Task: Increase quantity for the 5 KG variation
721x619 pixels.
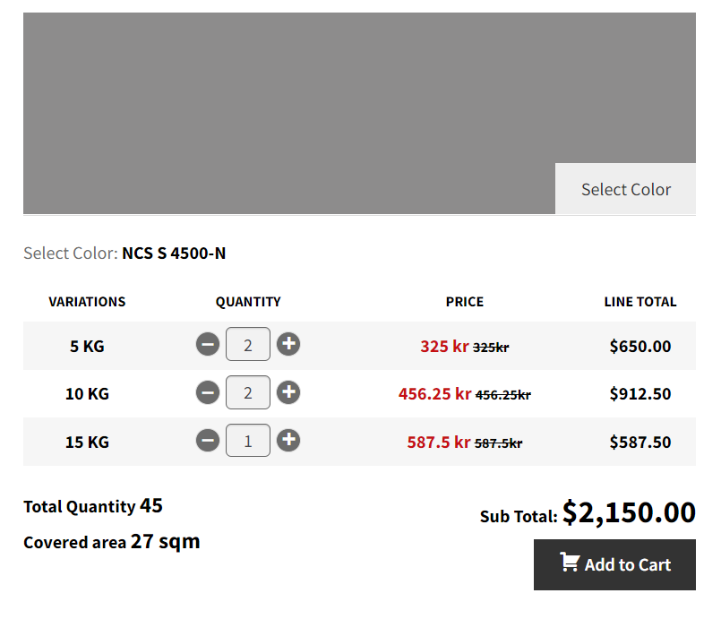Action: pyautogui.click(x=288, y=345)
